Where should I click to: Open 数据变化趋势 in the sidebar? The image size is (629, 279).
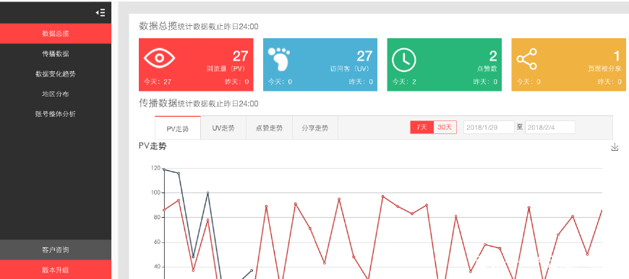coord(56,74)
